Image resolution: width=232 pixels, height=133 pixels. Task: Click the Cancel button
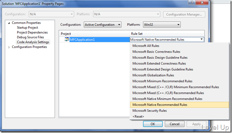coord(174,124)
